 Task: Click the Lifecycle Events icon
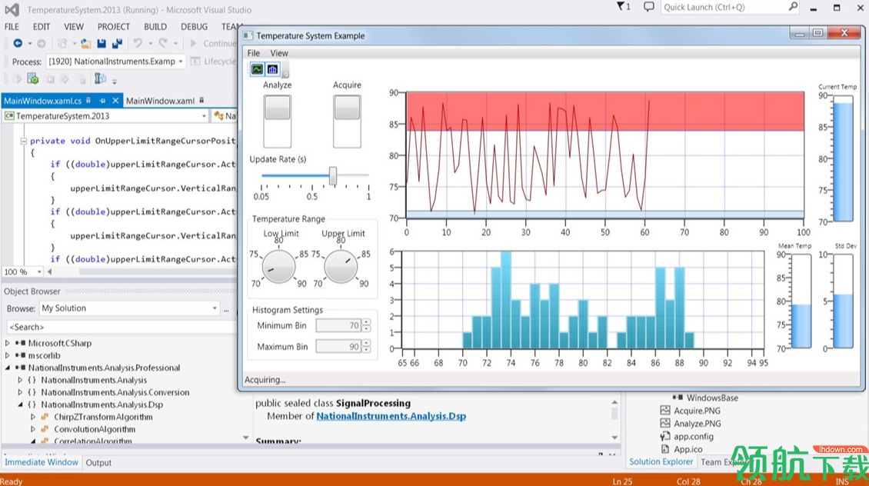[x=195, y=62]
